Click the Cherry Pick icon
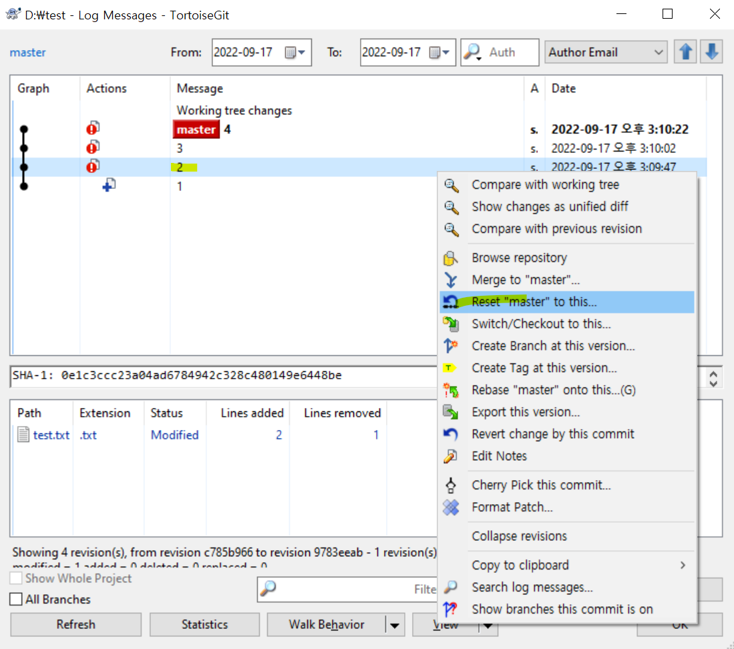Viewport: 734px width, 649px height. [450, 485]
